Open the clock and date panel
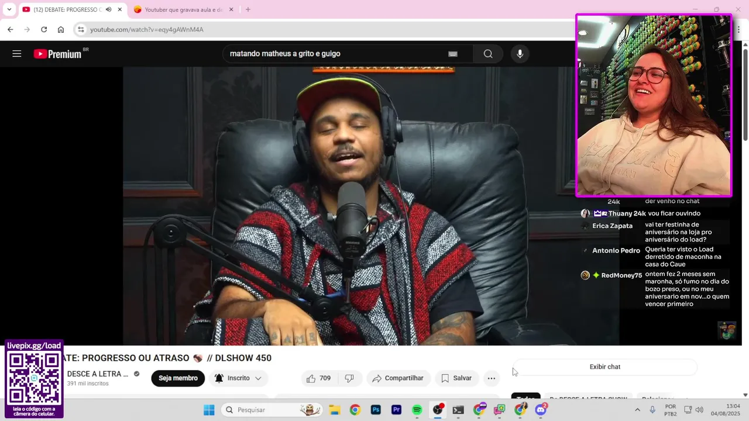This screenshot has height=421, width=749. [726, 410]
